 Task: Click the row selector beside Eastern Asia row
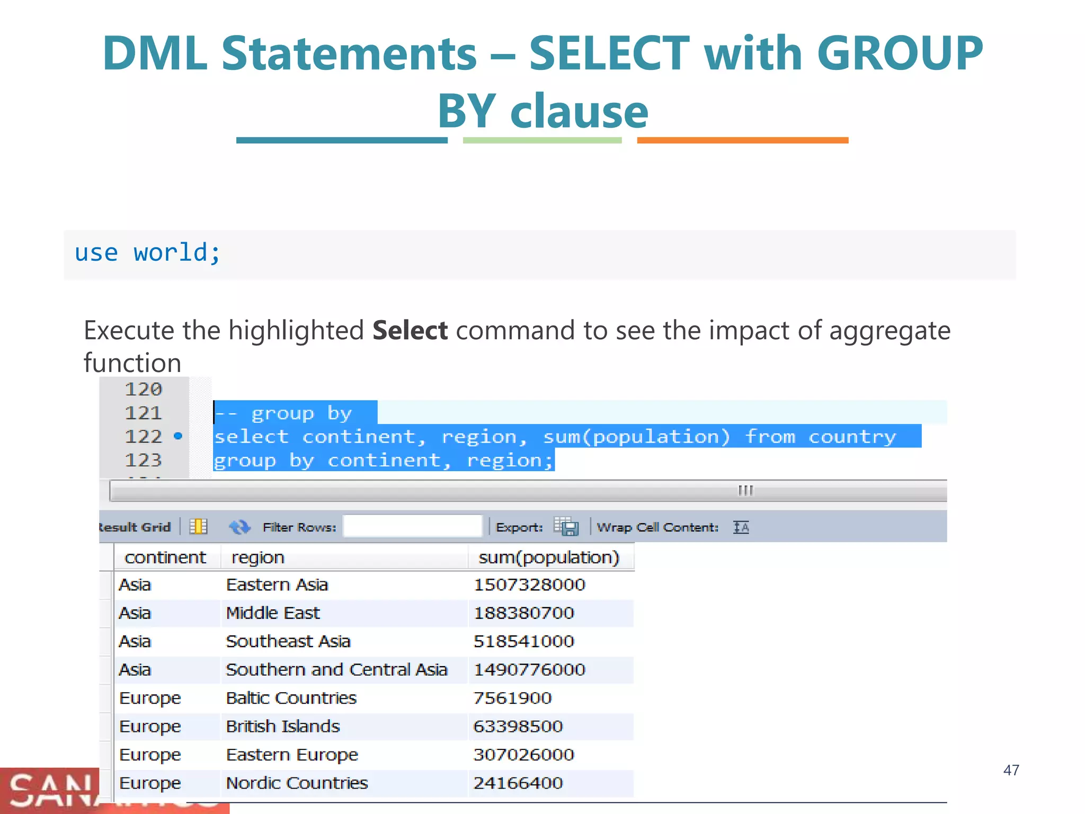(x=106, y=585)
